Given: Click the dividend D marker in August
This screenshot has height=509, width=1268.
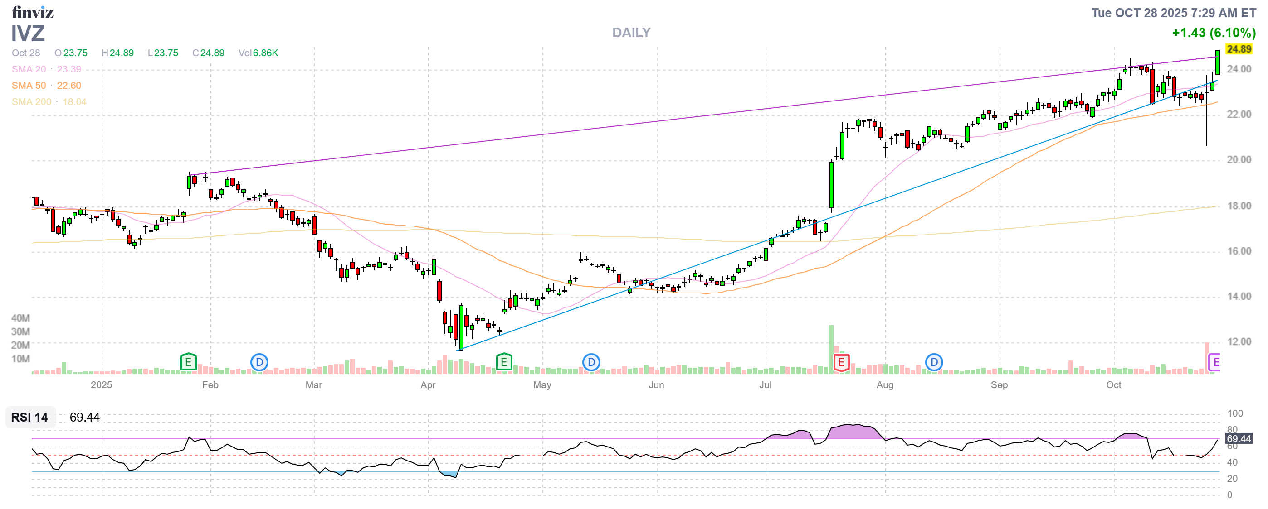Looking at the screenshot, I should tap(933, 363).
